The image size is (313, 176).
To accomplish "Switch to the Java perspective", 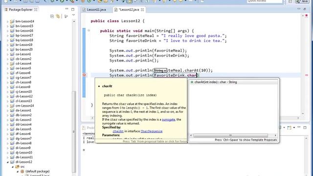I will (302, 1).
